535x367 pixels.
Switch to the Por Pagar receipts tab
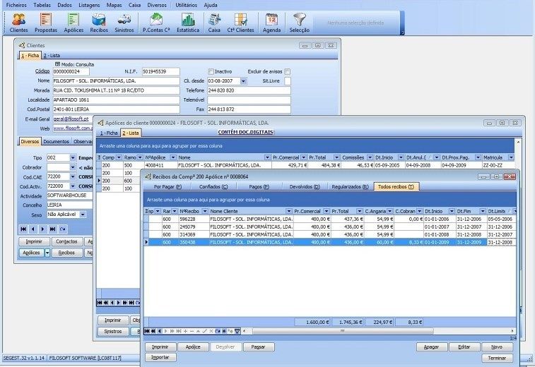point(168,186)
